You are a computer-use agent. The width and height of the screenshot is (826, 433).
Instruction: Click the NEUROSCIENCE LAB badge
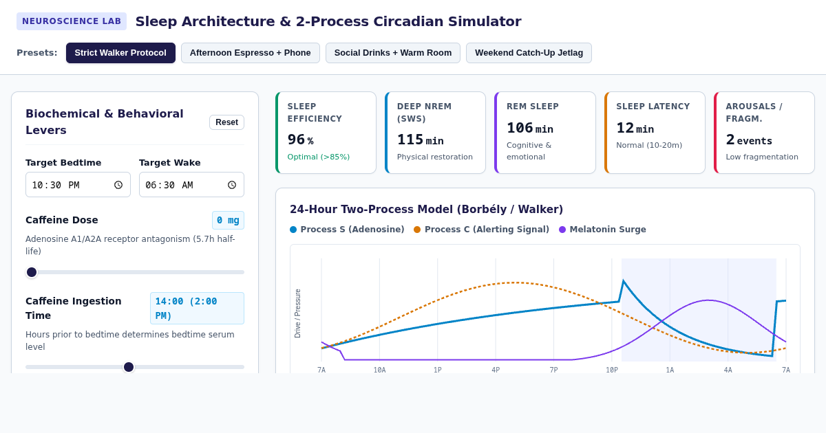click(72, 21)
